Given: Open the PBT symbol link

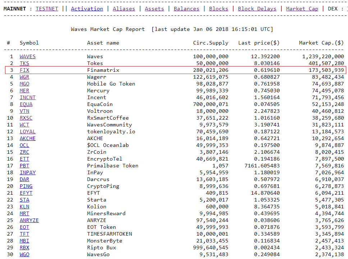Looking at the screenshot, I should tap(24, 166).
